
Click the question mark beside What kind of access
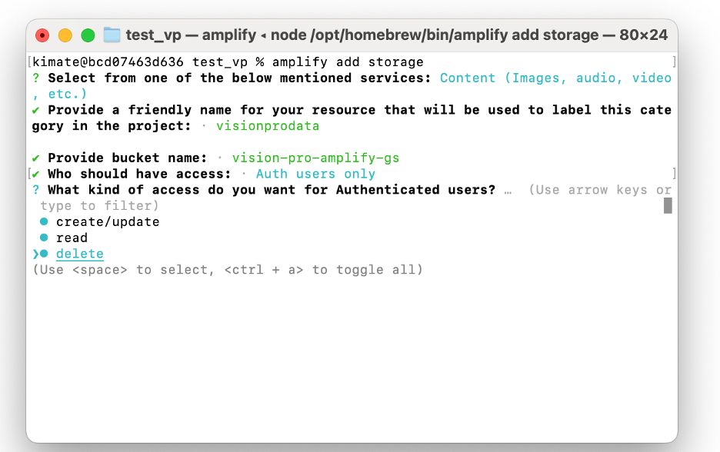tap(36, 190)
